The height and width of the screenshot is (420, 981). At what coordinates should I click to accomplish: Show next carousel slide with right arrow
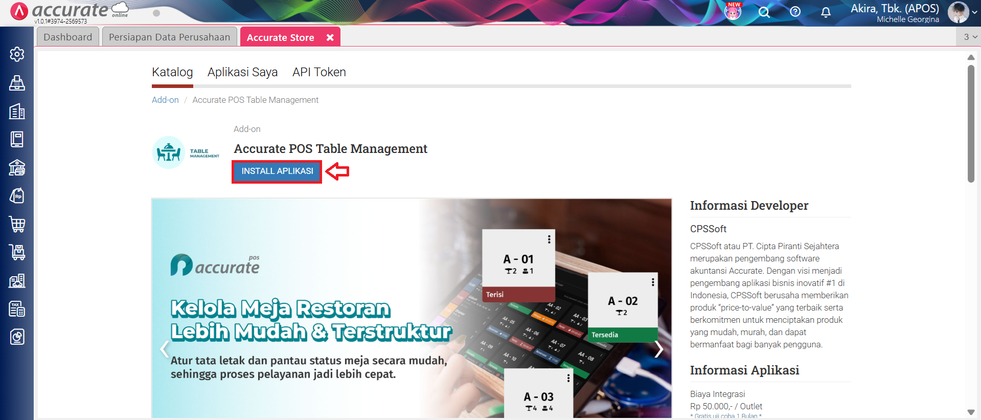point(658,349)
